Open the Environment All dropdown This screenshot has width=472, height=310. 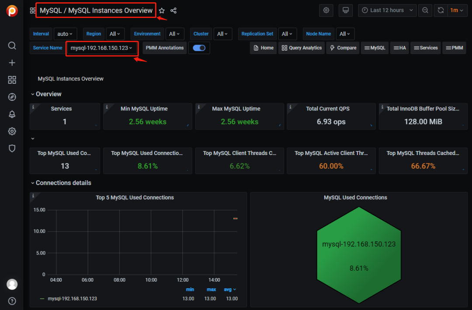click(174, 34)
